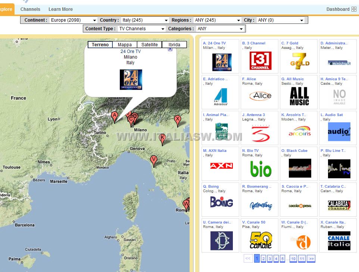This screenshot has width=359, height=272.
Task: Click map marker V near Prato
Action: [x=154, y=160]
